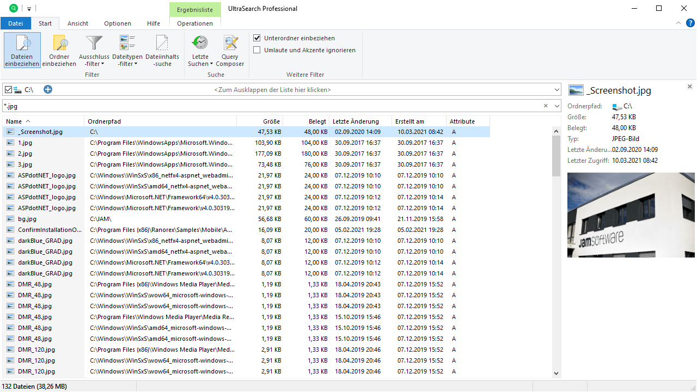Viewport: 697px width, 392px height.
Task: Click the 26.09.2019 09:41 date cell
Action: 358,219
